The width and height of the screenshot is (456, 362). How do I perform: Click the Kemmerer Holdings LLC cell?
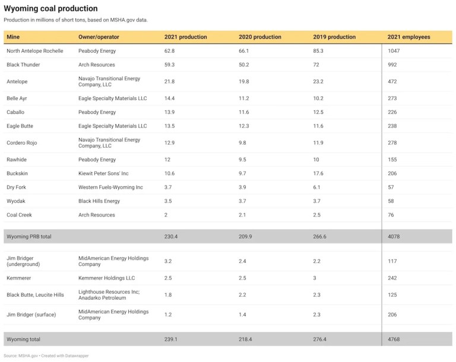[x=107, y=278]
